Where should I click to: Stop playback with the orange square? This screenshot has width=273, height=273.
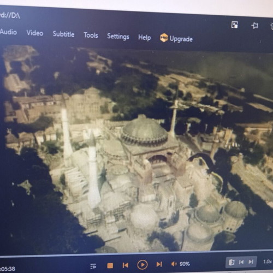pyautogui.click(x=110, y=265)
